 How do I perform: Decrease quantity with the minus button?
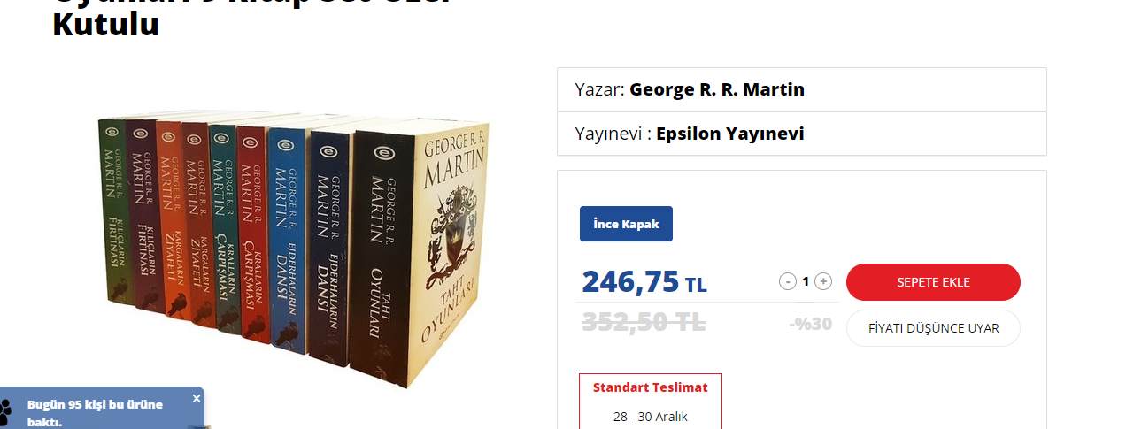(787, 281)
